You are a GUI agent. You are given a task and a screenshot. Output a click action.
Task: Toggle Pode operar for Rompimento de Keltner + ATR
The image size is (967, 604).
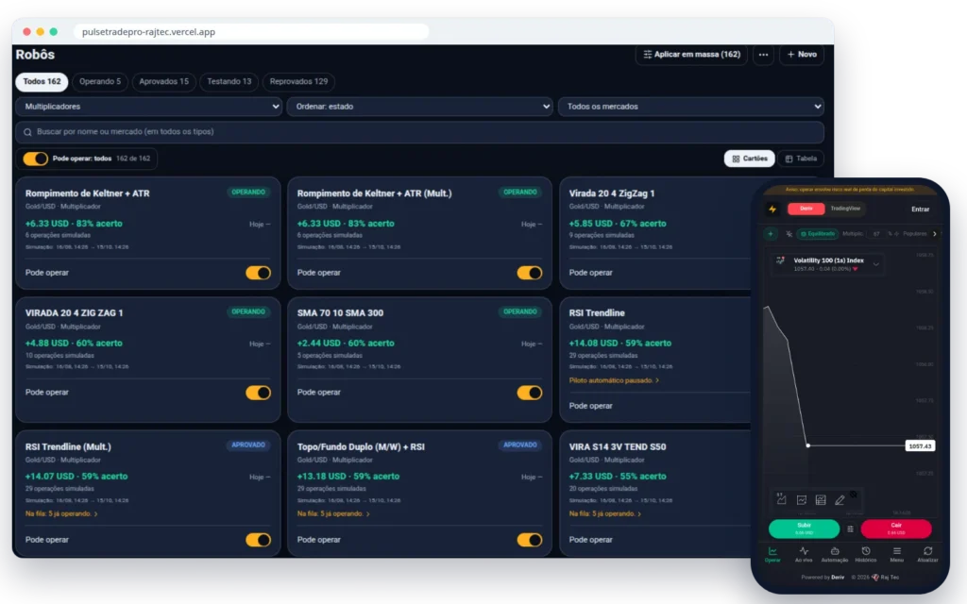[x=258, y=273]
